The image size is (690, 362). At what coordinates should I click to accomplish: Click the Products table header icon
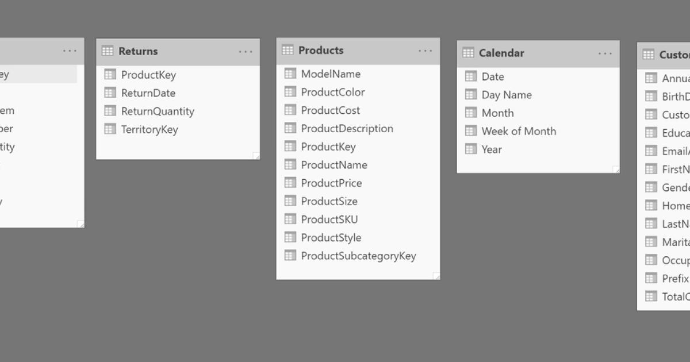pos(287,51)
